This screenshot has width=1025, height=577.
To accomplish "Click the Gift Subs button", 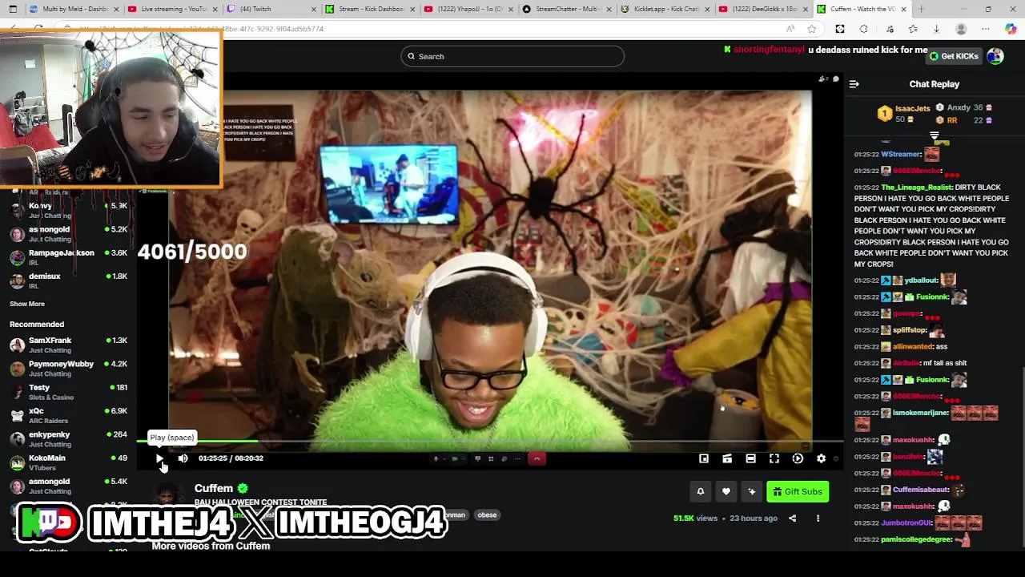I will click(798, 491).
